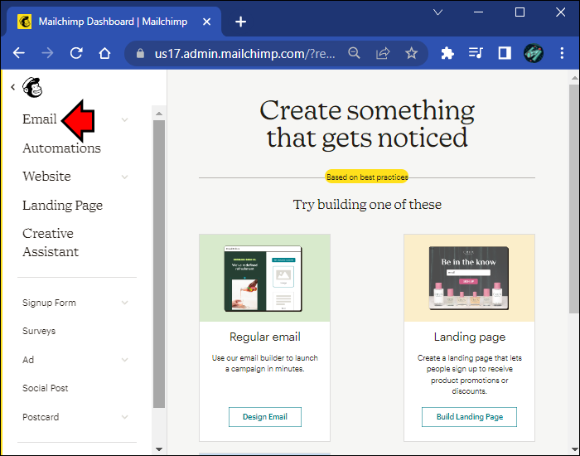Click the Regular email card title

coord(265,337)
